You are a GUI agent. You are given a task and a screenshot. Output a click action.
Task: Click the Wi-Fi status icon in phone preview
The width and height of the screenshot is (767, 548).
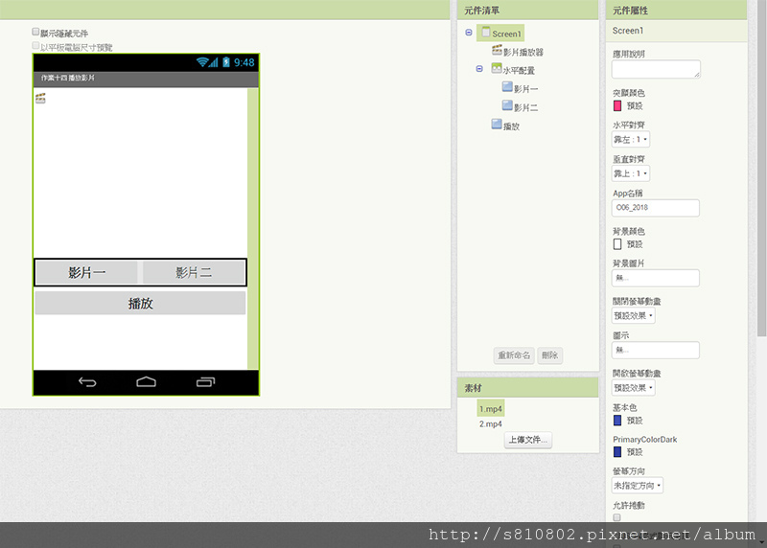pyautogui.click(x=202, y=62)
